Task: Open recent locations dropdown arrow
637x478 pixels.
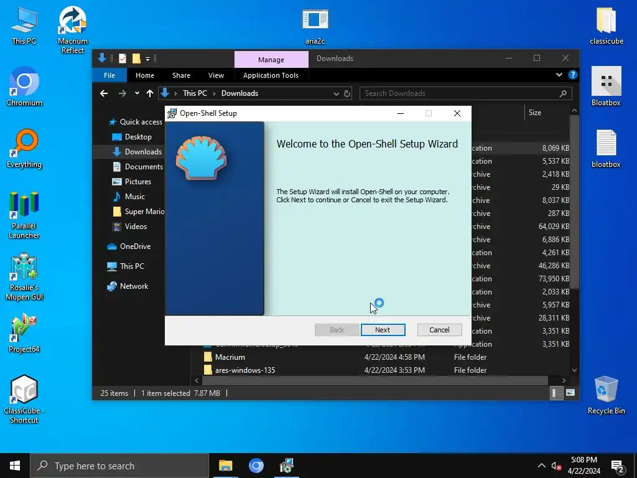Action: [137, 93]
